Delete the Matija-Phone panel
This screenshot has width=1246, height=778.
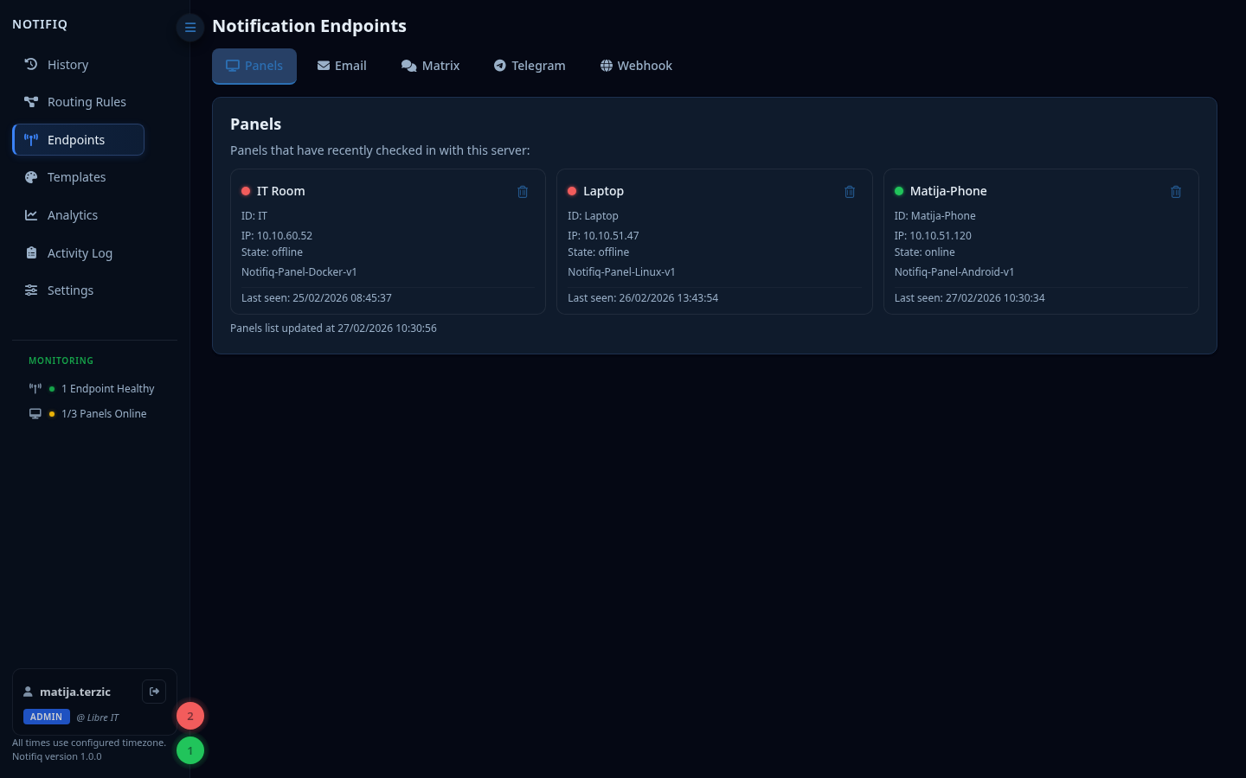[x=1176, y=192]
